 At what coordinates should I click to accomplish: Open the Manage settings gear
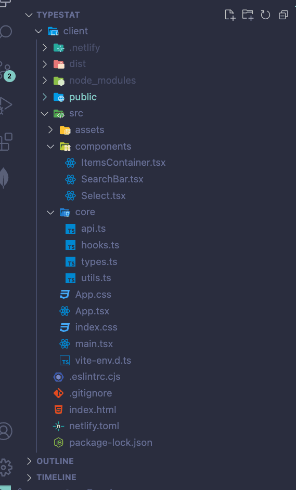pyautogui.click(x=5, y=467)
